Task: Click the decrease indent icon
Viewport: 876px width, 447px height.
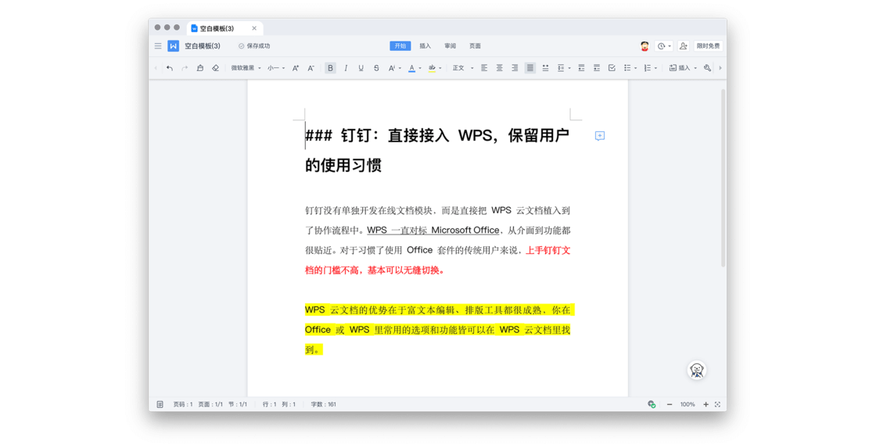Action: [581, 68]
